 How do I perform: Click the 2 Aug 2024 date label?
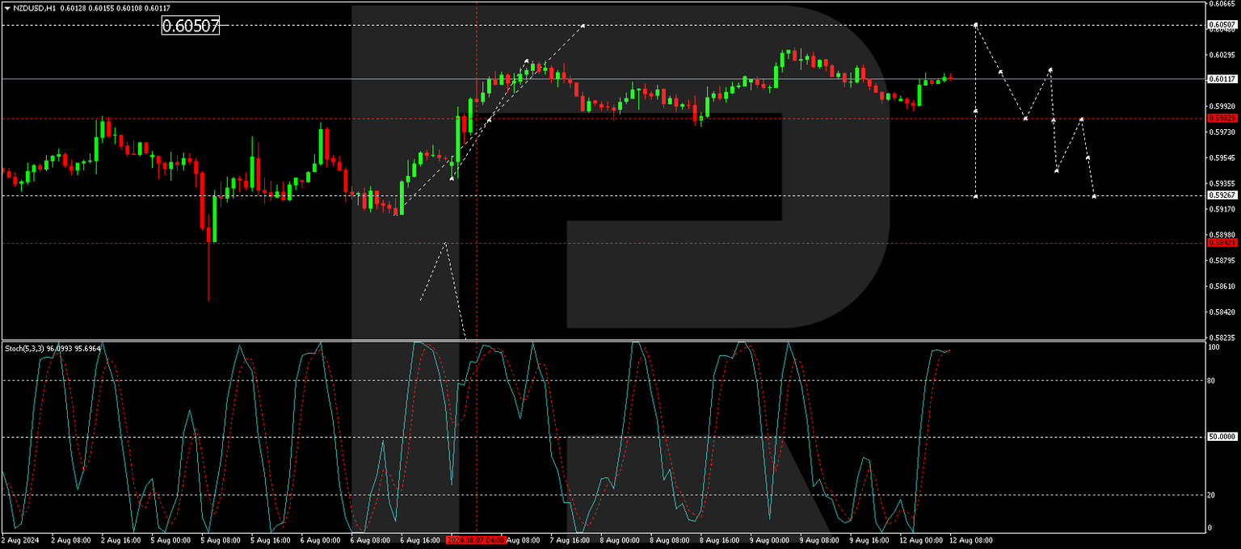(22, 540)
